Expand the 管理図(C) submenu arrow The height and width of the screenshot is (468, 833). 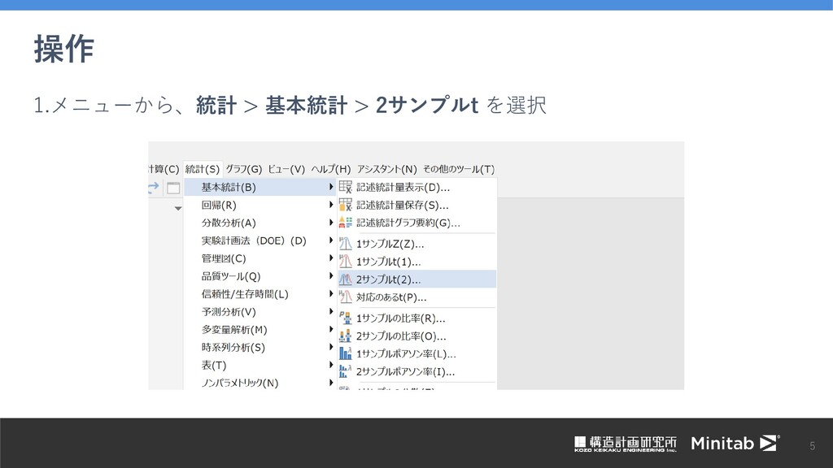[330, 258]
